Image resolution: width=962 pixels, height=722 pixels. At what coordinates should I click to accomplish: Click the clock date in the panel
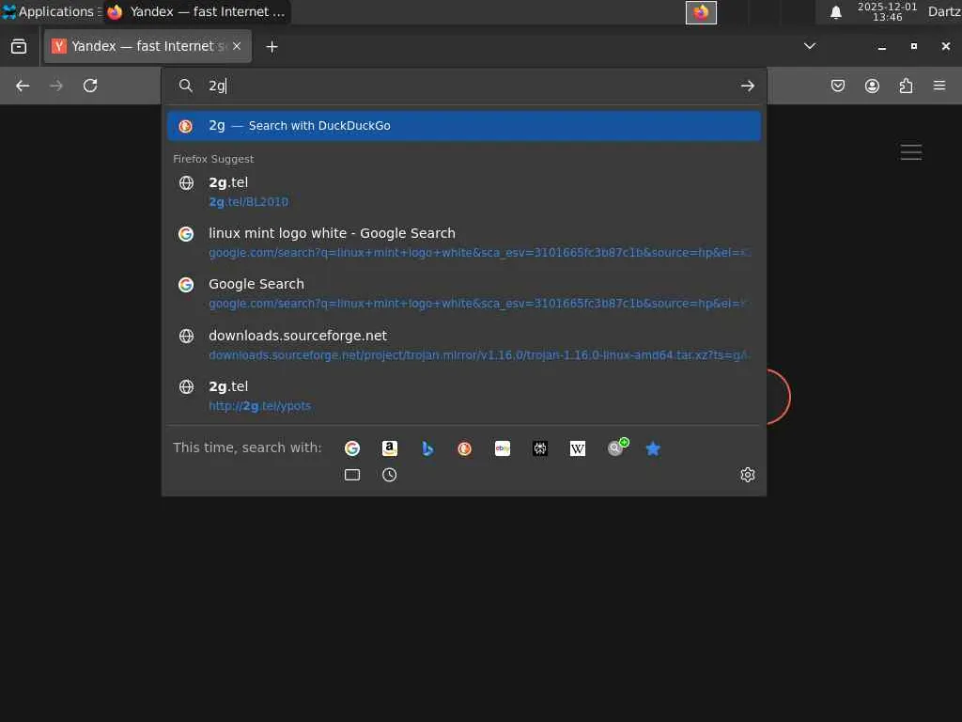coord(887,11)
